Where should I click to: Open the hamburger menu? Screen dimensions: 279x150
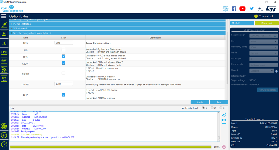(x=4, y=16)
